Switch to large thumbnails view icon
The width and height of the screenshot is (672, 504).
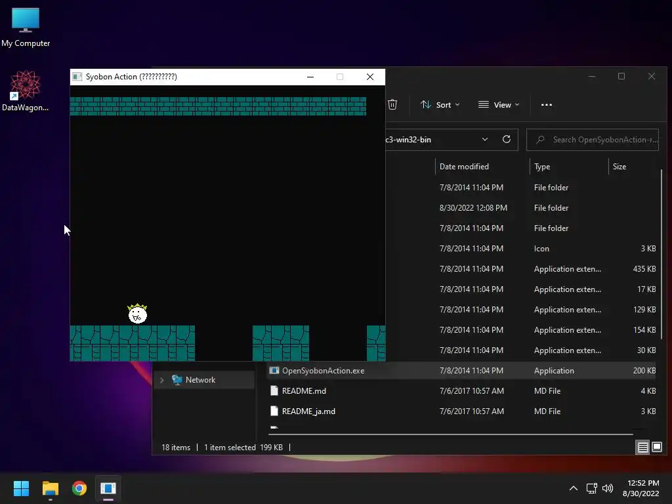tap(656, 448)
